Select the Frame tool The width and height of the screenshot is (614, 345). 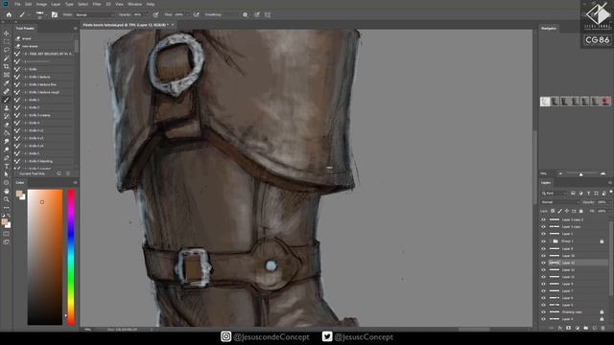pos(7,75)
